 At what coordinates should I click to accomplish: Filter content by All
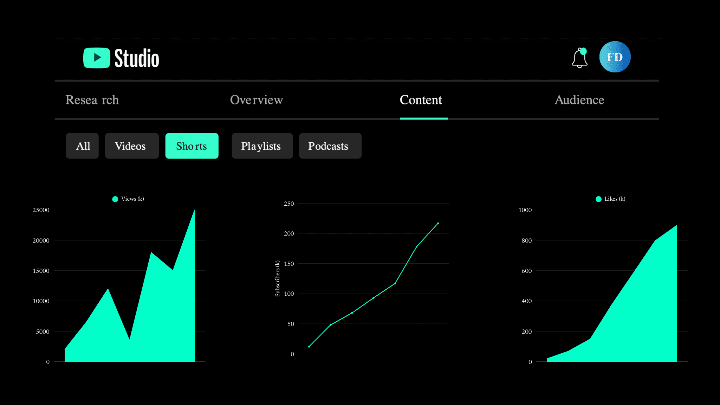click(x=82, y=146)
